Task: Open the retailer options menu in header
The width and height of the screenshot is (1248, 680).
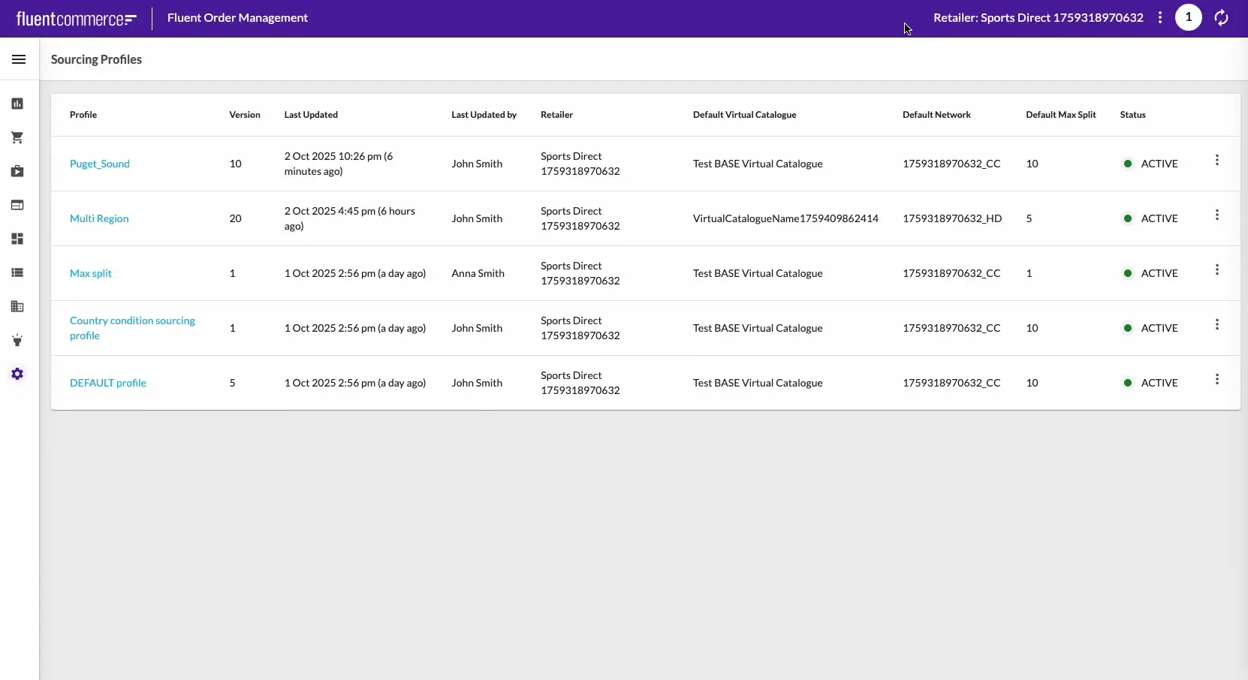Action: click(1160, 17)
